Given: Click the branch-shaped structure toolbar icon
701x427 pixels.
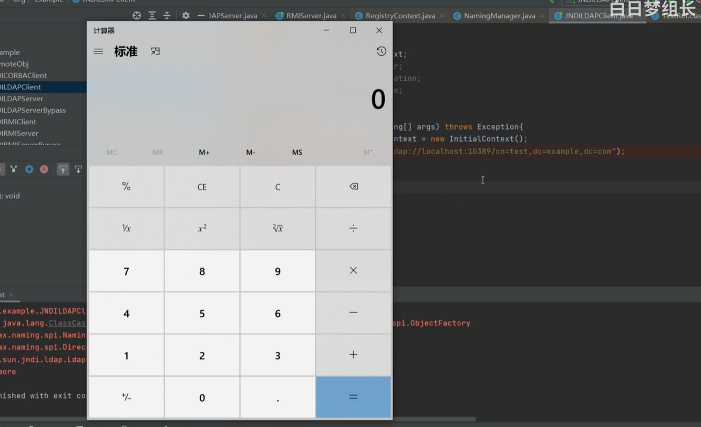Looking at the screenshot, I should (14, 169).
